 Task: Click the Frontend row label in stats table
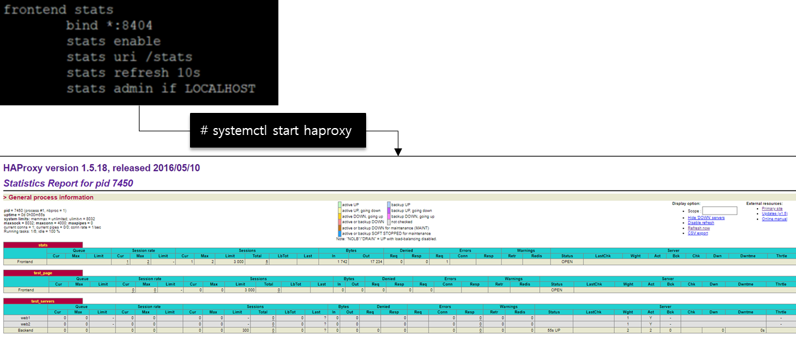tap(26, 261)
